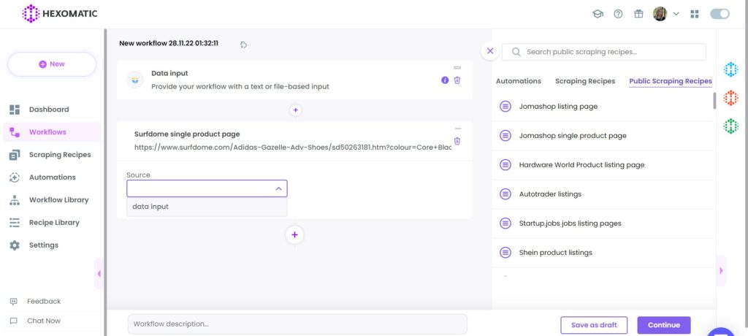The height and width of the screenshot is (336, 748).
Task: Open the green hexagon app icon
Action: pos(730,126)
